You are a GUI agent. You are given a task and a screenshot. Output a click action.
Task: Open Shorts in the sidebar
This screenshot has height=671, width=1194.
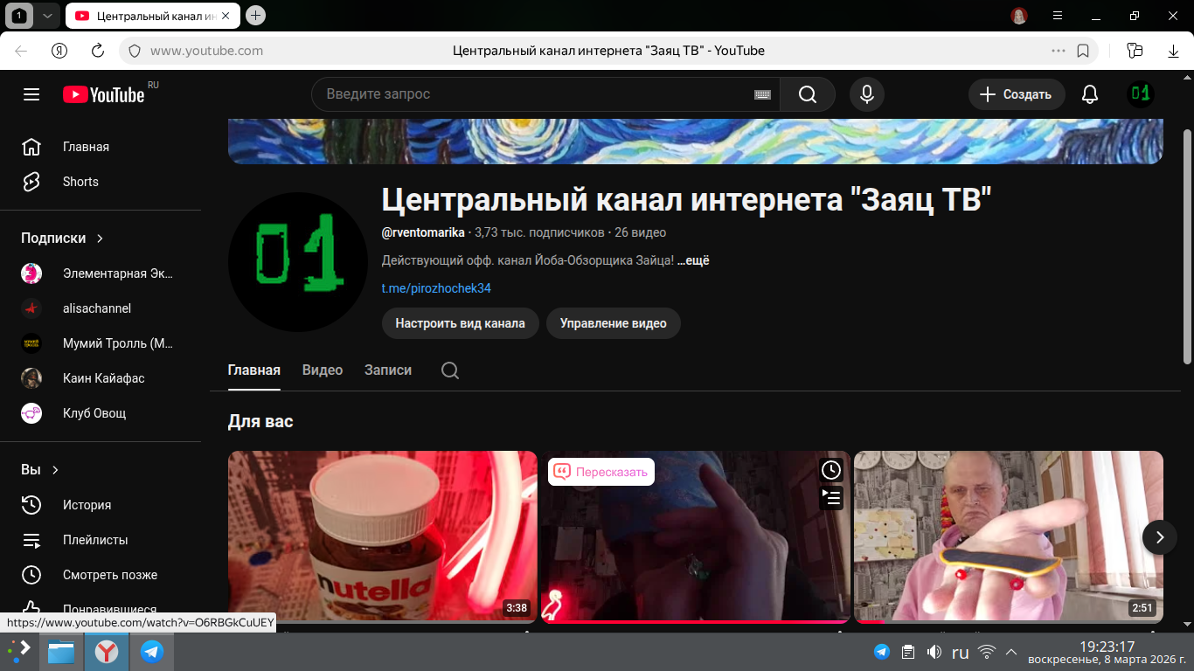point(101,182)
